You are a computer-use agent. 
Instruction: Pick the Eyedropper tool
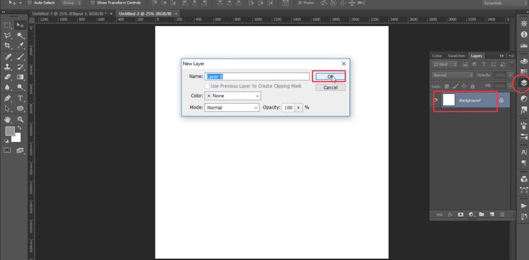[20, 46]
